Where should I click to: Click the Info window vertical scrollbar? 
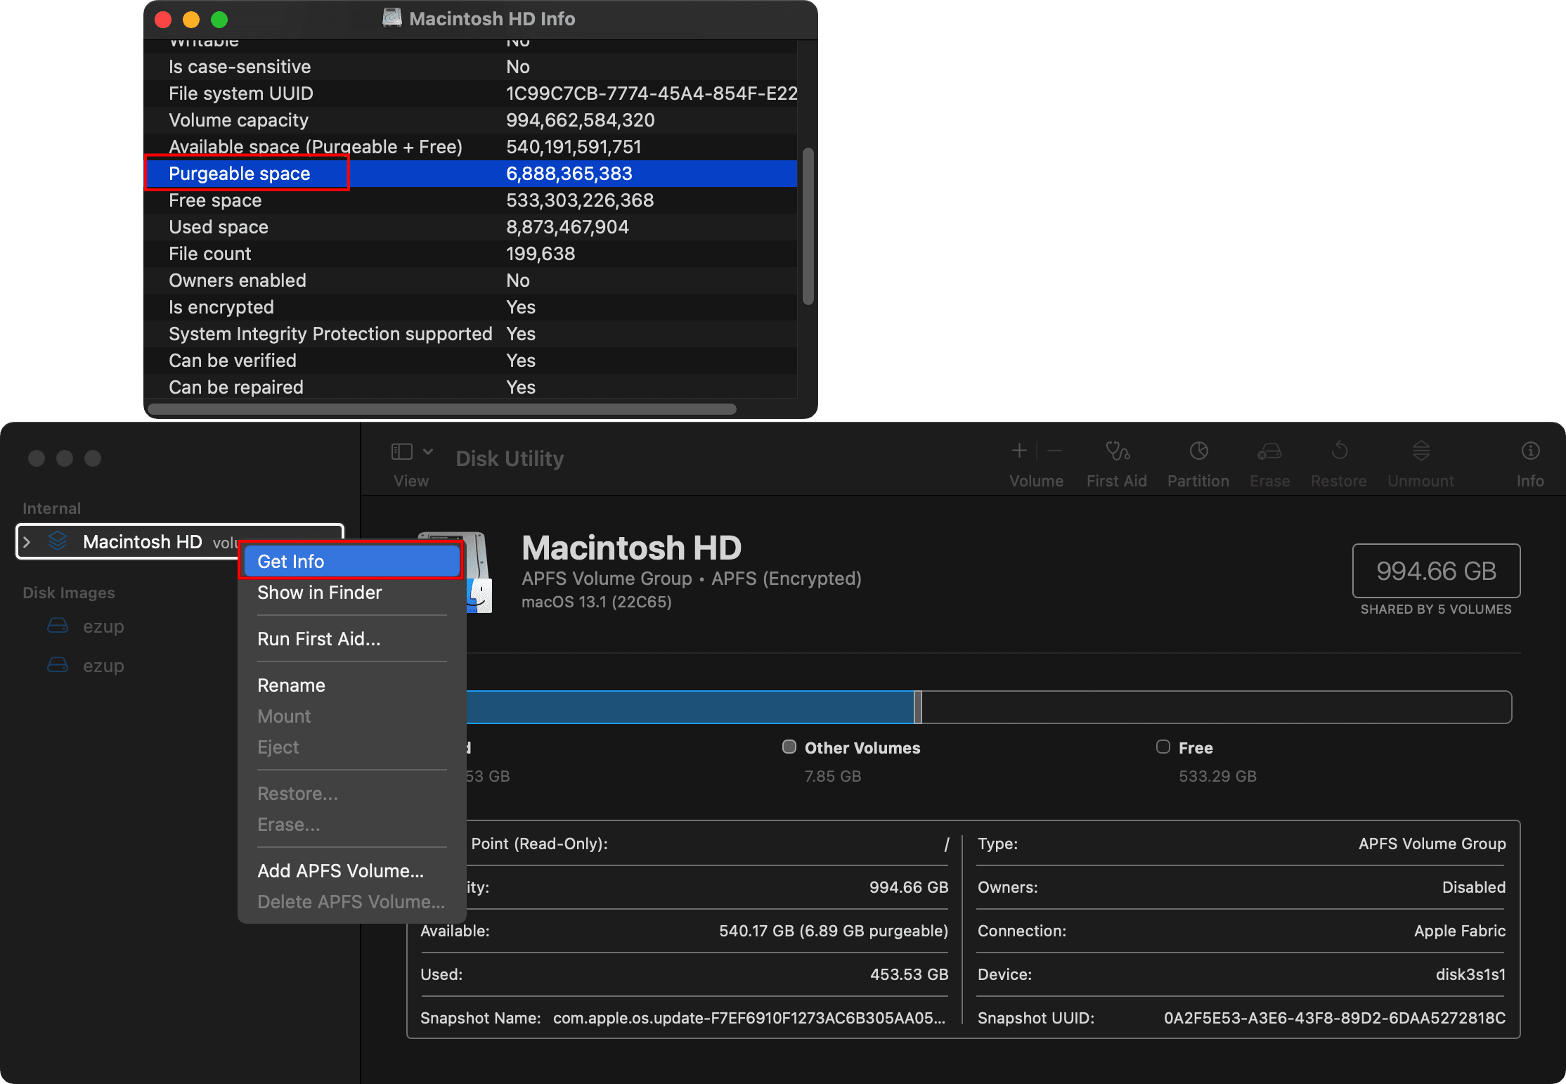point(808,225)
